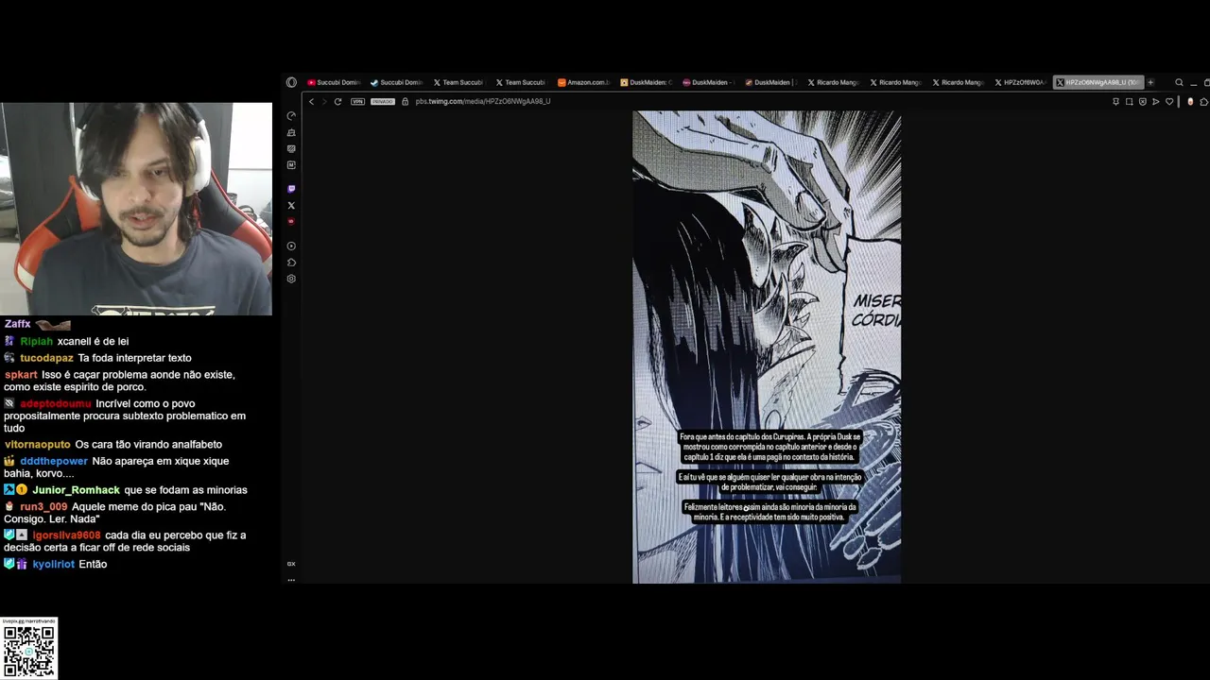This screenshot has height=680, width=1210.
Task: Switch to the YouTube Succubi Domin tab
Action: (334, 82)
